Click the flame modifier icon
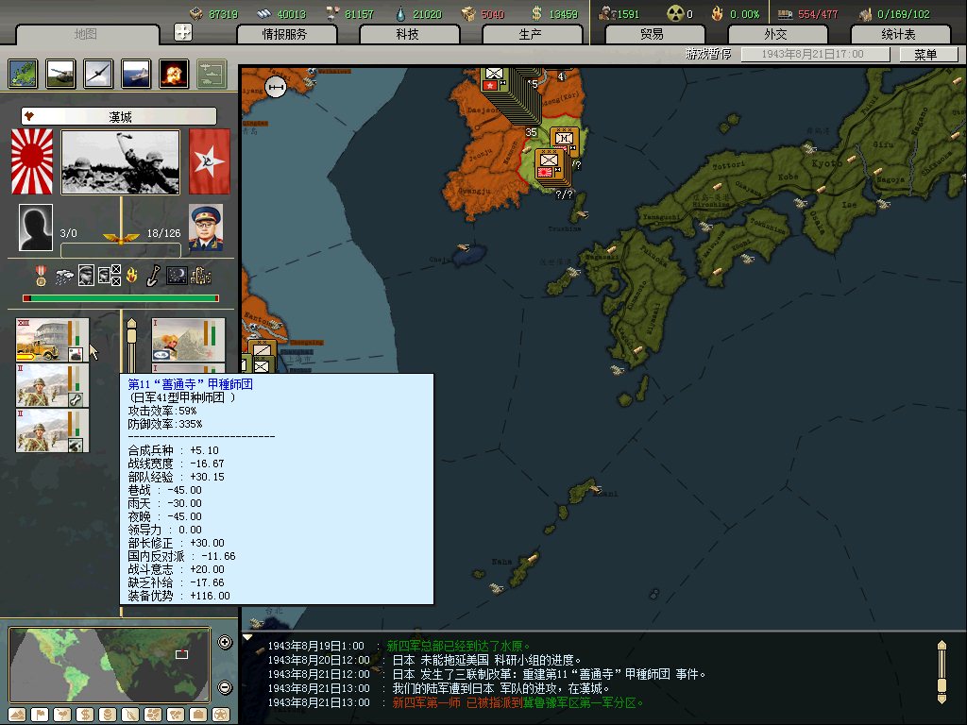The height and width of the screenshot is (725, 967). (x=131, y=276)
